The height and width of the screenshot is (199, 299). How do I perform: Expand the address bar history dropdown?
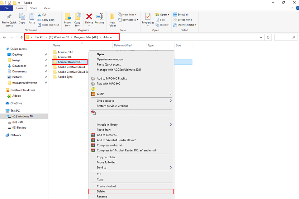pyautogui.click(x=261, y=37)
